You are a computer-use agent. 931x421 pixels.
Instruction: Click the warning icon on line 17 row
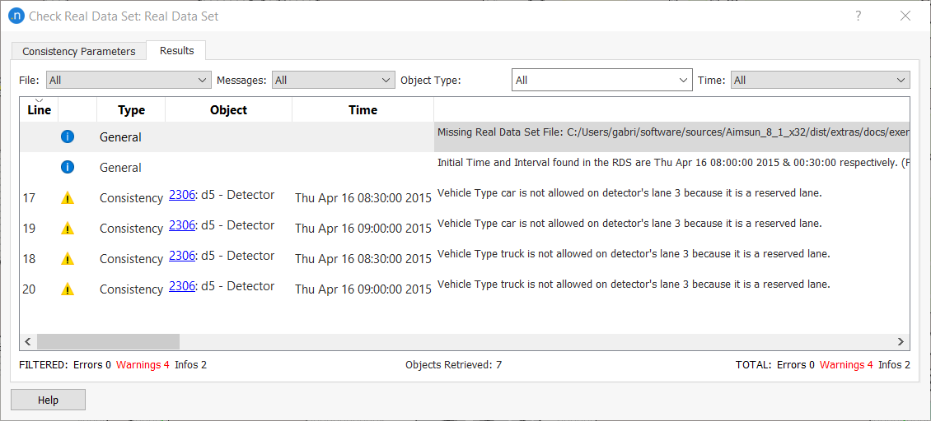click(x=68, y=198)
